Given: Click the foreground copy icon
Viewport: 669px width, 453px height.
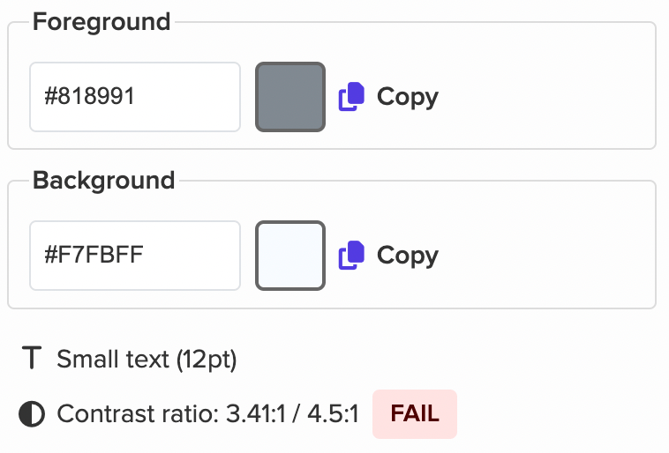Looking at the screenshot, I should coord(352,97).
